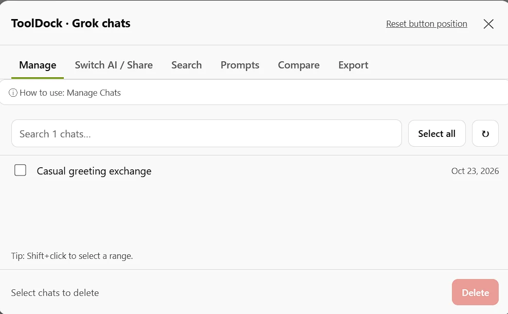The image size is (508, 314).
Task: Switch to the Export tab
Action: coord(353,65)
